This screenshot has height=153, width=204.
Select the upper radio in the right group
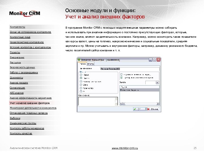pyautogui.click(x=121, y=75)
